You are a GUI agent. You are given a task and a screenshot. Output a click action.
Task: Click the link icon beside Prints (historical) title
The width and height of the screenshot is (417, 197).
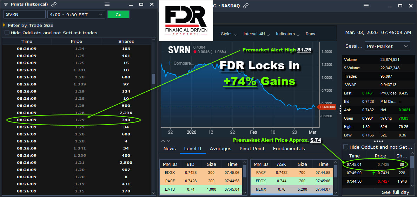pos(54,5)
